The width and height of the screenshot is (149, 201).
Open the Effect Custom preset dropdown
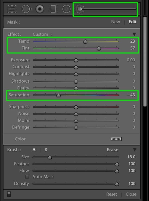pyautogui.click(x=43, y=34)
